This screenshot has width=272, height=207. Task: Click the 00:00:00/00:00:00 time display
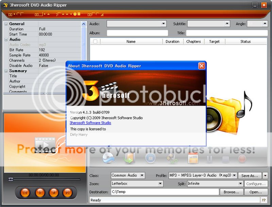coord(44,175)
